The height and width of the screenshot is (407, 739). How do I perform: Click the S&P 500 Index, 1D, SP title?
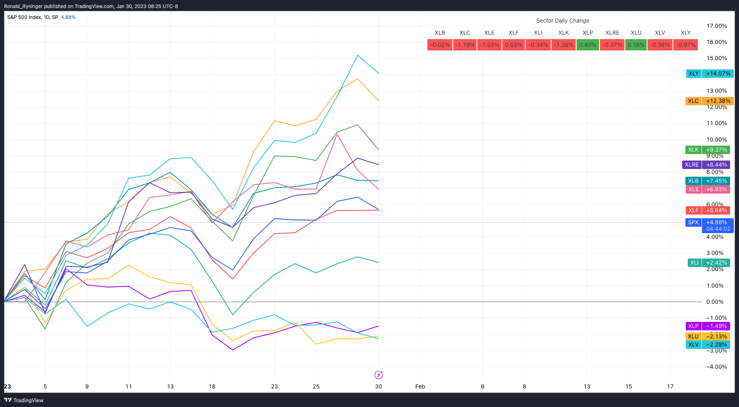[33, 17]
